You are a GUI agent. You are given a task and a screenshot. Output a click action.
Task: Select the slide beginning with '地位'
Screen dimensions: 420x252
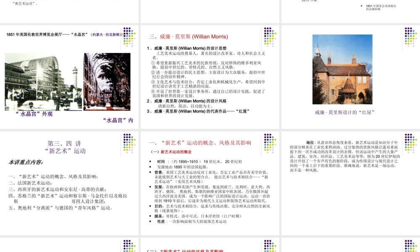click(351, 183)
